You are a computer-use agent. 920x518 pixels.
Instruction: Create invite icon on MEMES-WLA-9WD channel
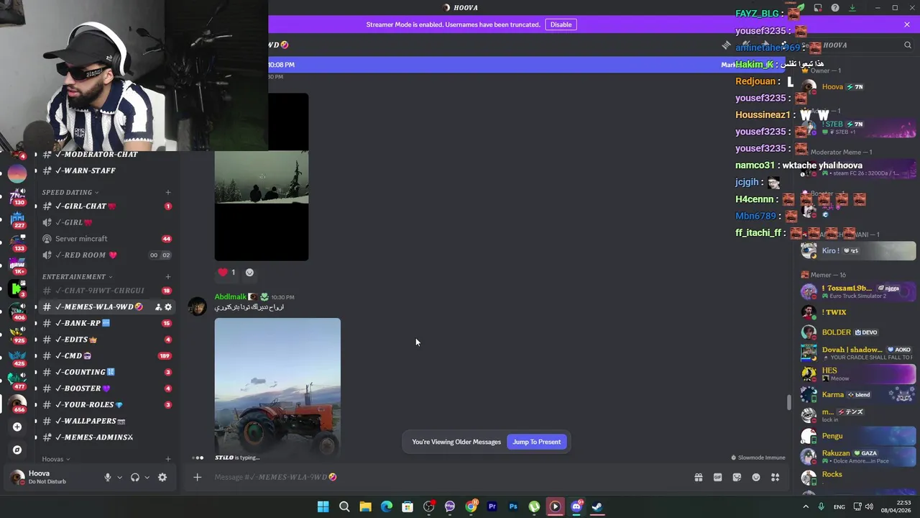coord(158,307)
